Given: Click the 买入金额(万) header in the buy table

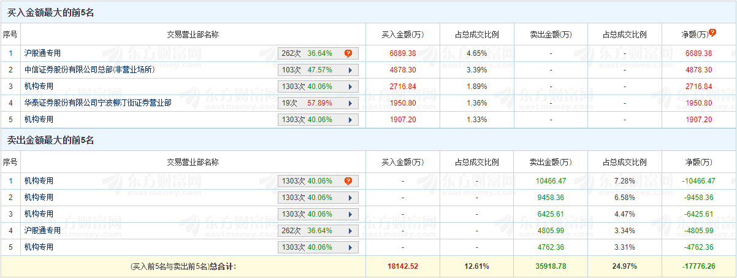Looking at the screenshot, I should 402,34.
